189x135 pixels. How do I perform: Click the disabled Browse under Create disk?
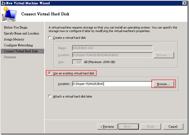coord(164,55)
